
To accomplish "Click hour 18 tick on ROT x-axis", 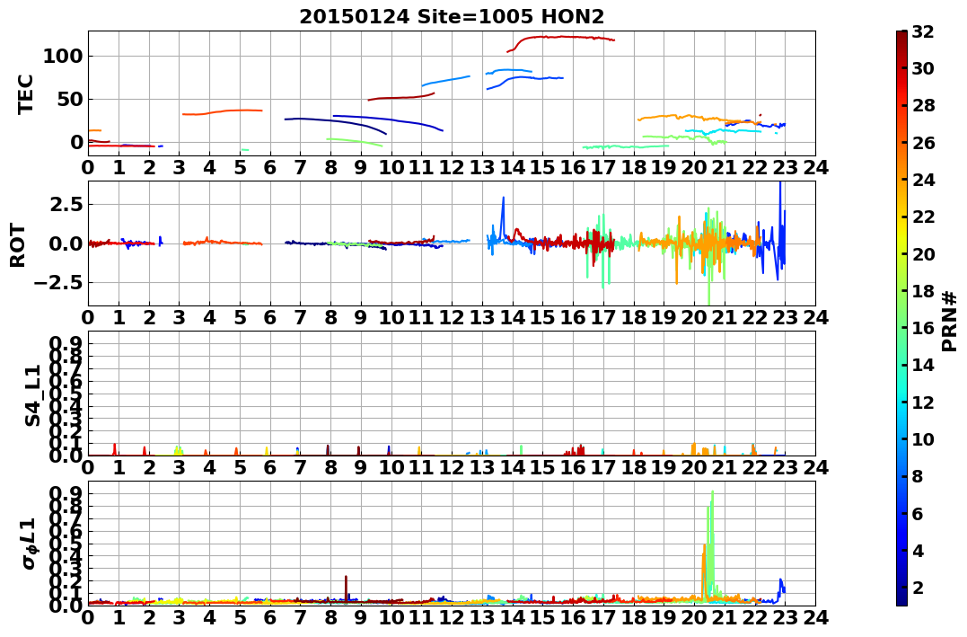I will 634,317.
